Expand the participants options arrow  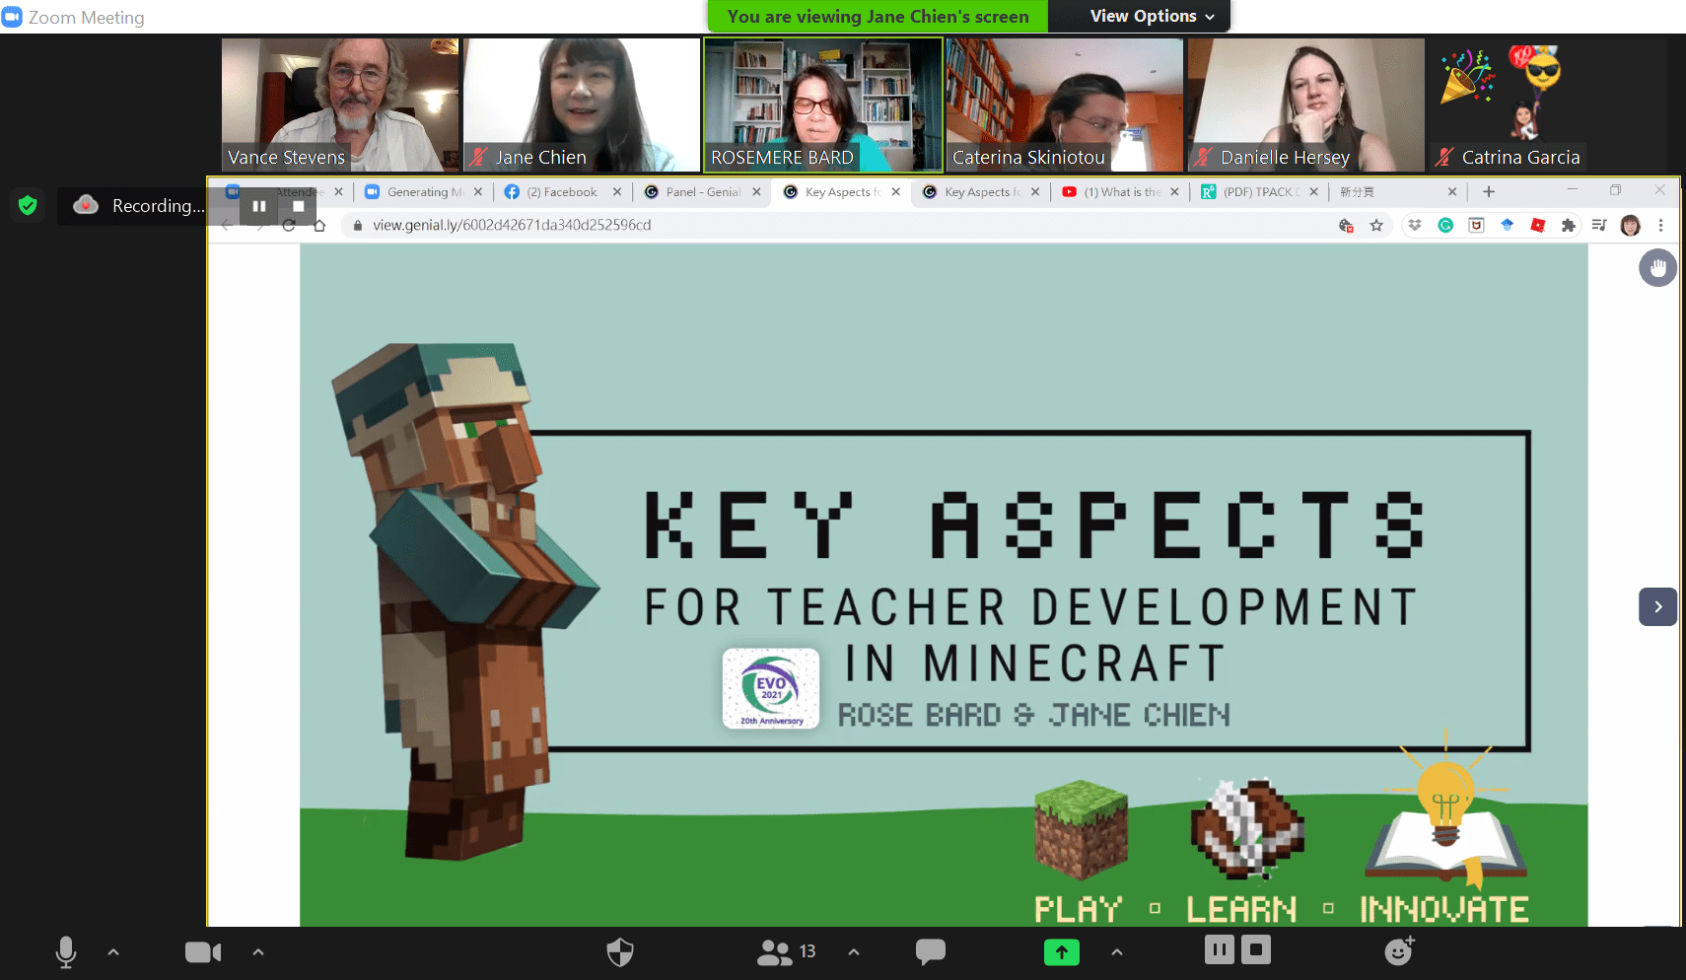854,952
